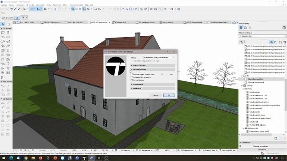
Task: Collapse the Tabulky node in the navigator tree
Action: pos(242,85)
